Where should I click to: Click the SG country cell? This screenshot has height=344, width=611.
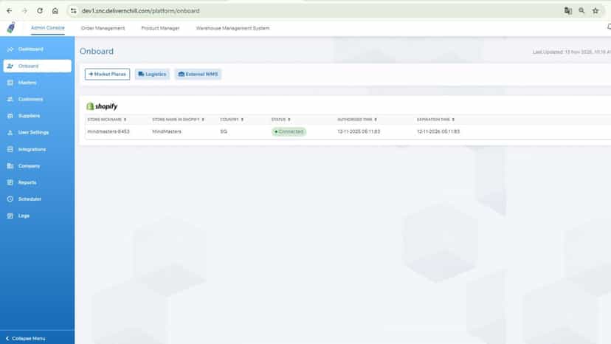click(224, 131)
